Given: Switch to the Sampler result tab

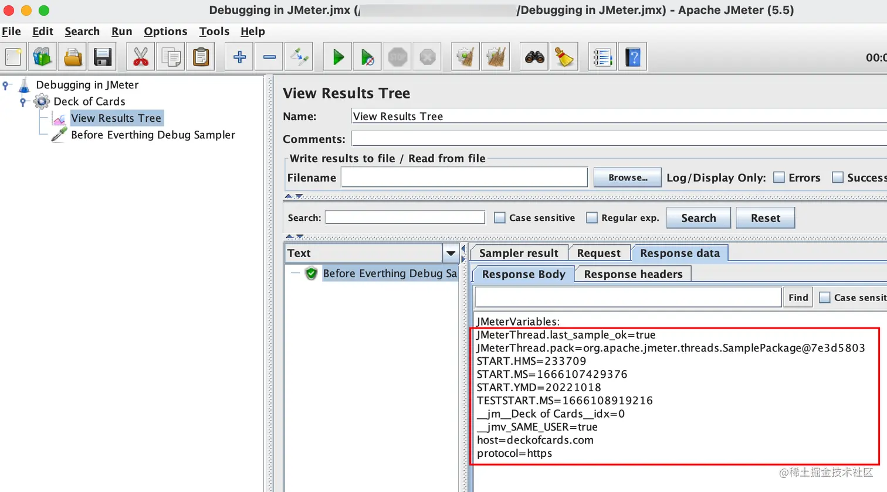Looking at the screenshot, I should [519, 253].
